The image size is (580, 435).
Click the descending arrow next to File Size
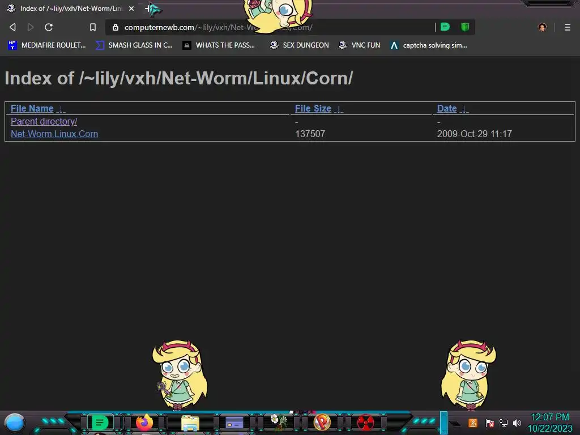click(339, 109)
